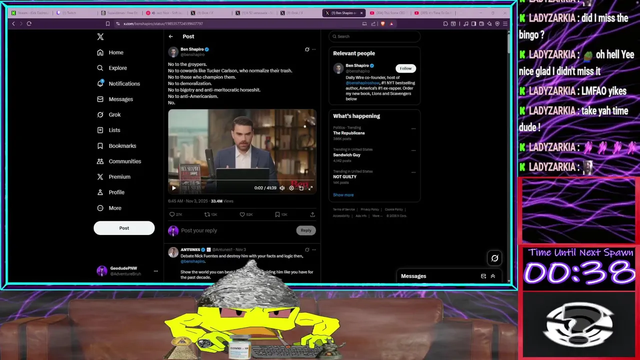
Task: Click the browser back arrow
Action: (x=13, y=23)
